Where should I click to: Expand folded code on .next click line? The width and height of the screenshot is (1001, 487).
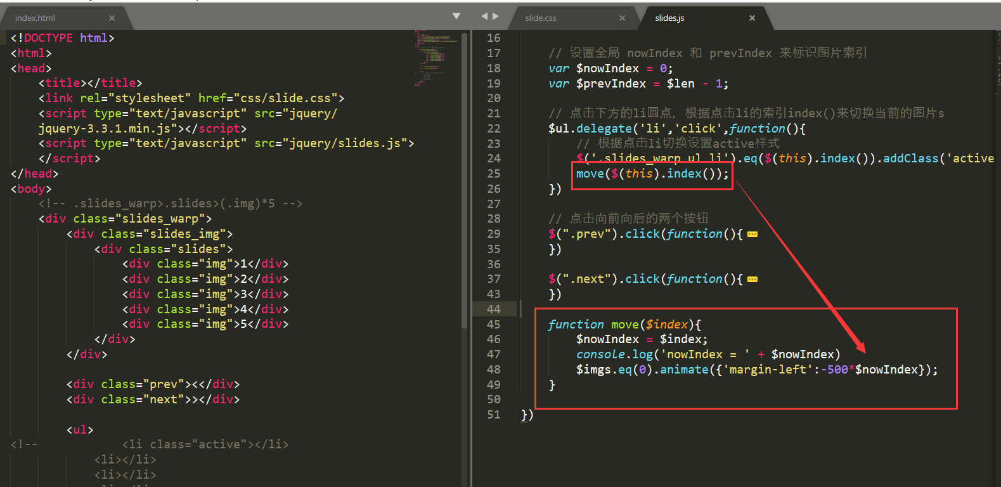(752, 280)
